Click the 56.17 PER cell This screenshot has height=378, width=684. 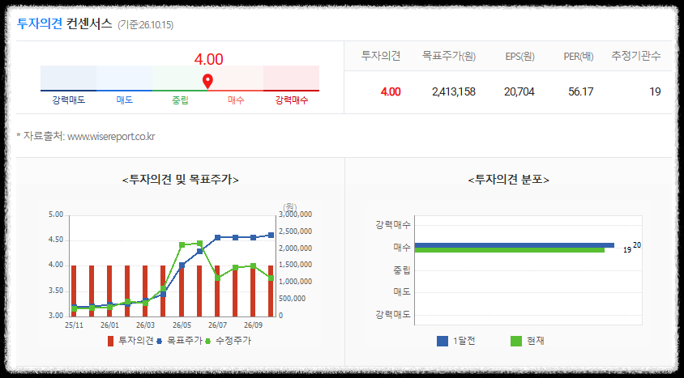[581, 92]
